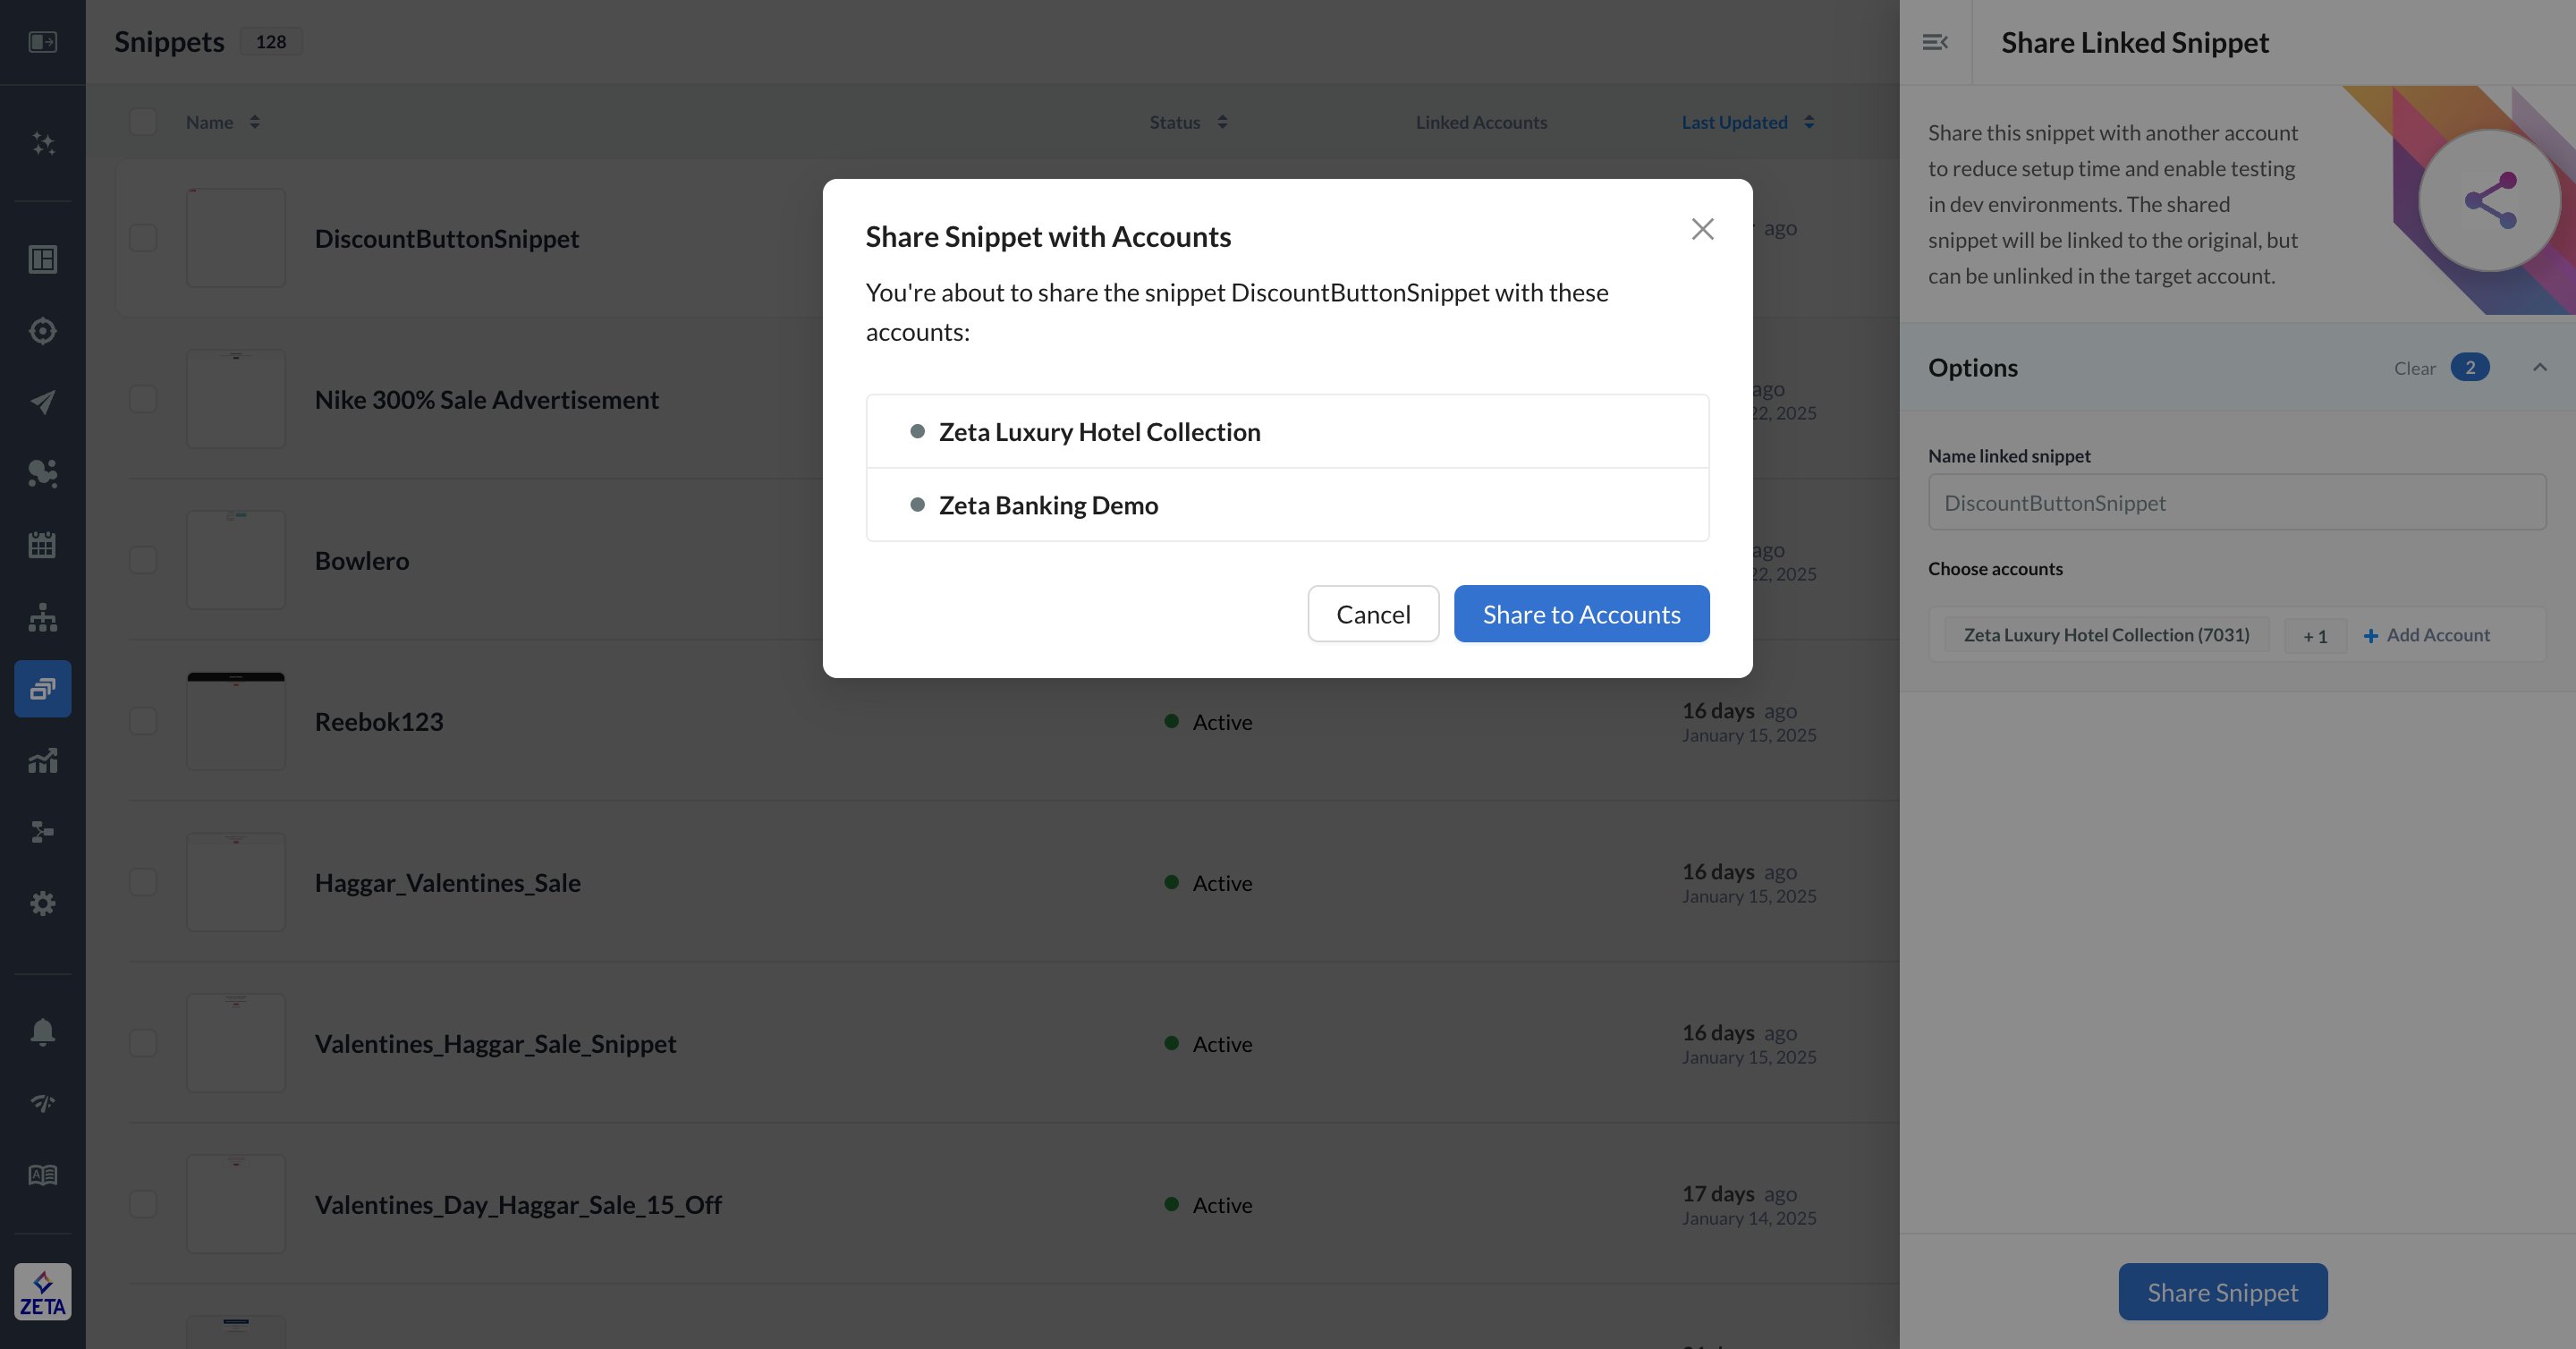Screen dimensions: 2576x1349
Task: Check the DiscountButtonSnippet row checkbox
Action: coord(143,238)
